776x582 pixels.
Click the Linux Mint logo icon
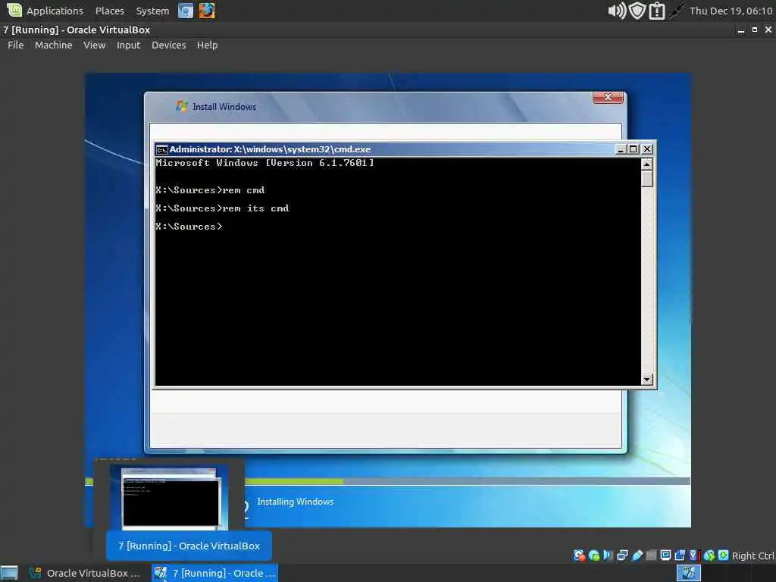[14, 11]
